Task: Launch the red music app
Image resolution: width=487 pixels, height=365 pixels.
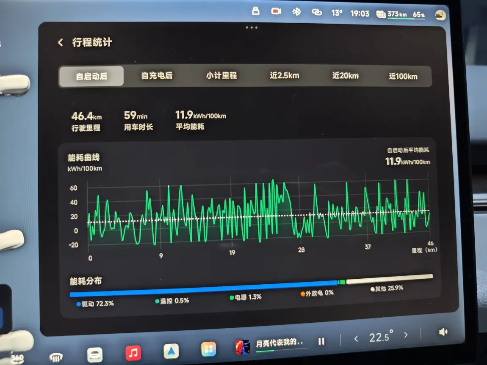Action: point(133,352)
